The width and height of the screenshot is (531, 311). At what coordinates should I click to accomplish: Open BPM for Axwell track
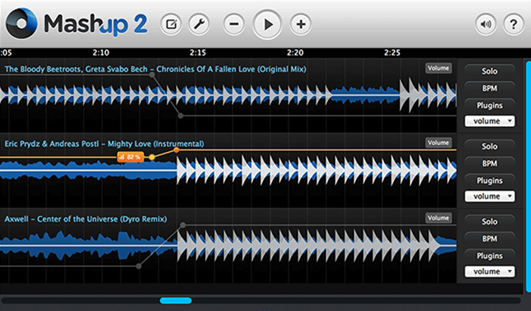coord(489,239)
